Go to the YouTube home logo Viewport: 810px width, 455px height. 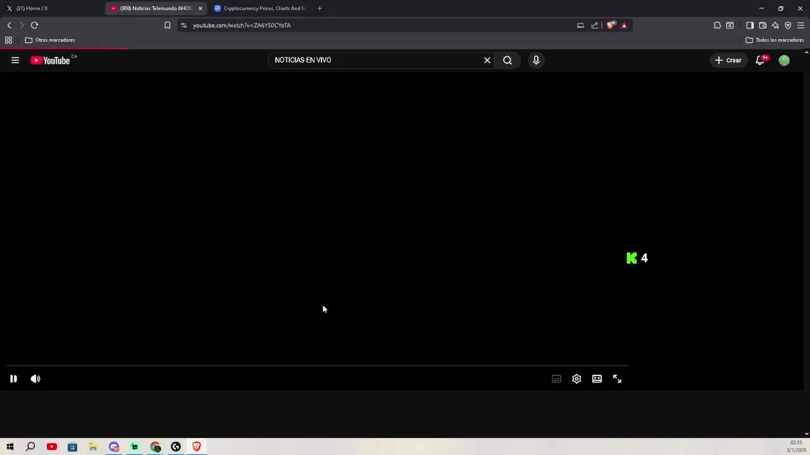click(x=51, y=60)
